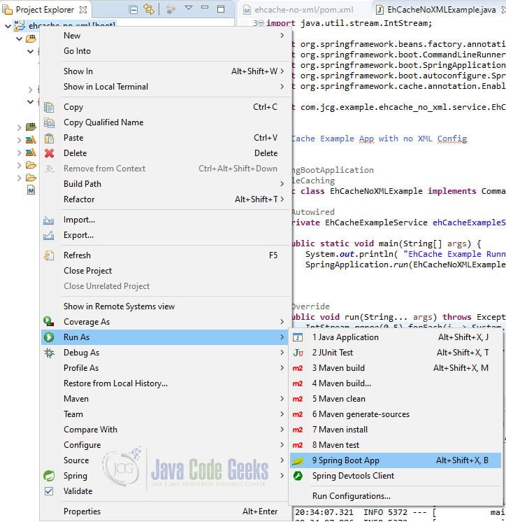Open Properties from context menu
Screen dimensions: 506x522
165,512
